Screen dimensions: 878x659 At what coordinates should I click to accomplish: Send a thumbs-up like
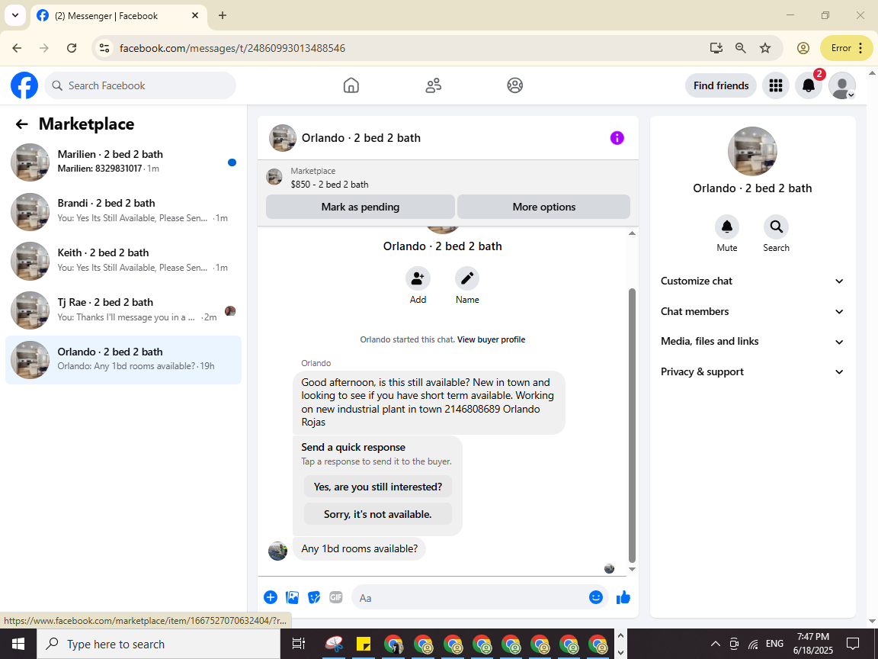click(x=623, y=597)
